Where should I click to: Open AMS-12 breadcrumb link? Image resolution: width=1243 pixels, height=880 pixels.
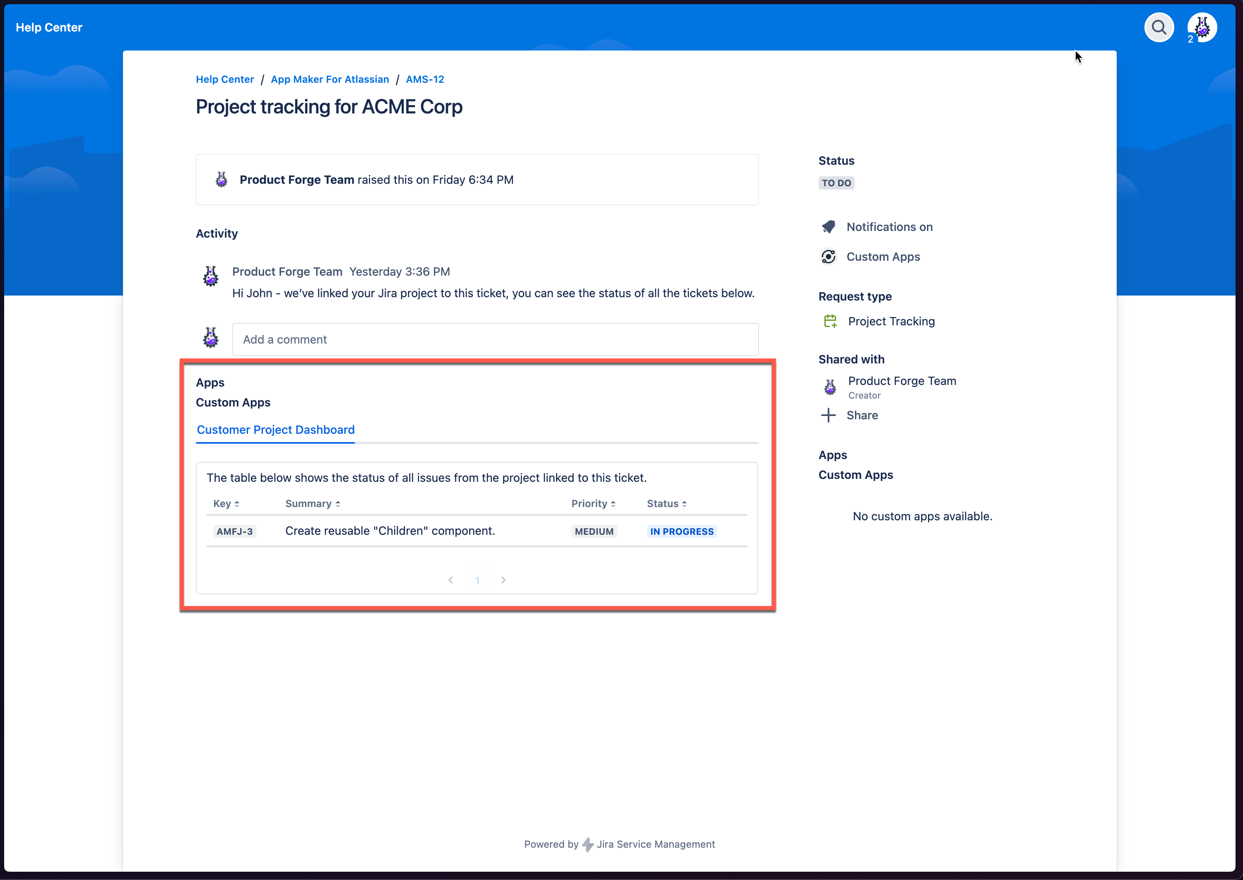click(x=424, y=79)
